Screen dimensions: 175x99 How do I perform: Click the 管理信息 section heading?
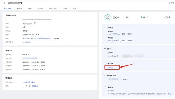[x=9, y=78]
